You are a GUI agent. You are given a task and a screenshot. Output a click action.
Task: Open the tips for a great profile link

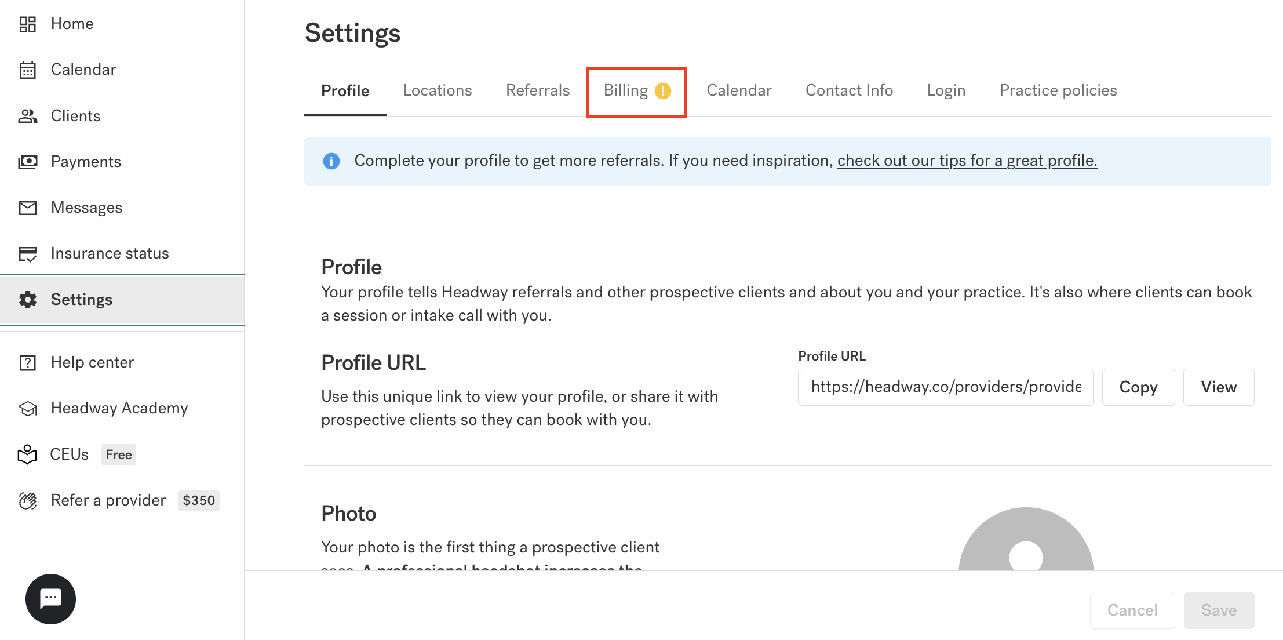coord(966,161)
